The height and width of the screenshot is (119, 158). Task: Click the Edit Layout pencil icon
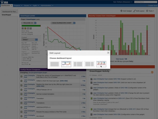point(134,11)
